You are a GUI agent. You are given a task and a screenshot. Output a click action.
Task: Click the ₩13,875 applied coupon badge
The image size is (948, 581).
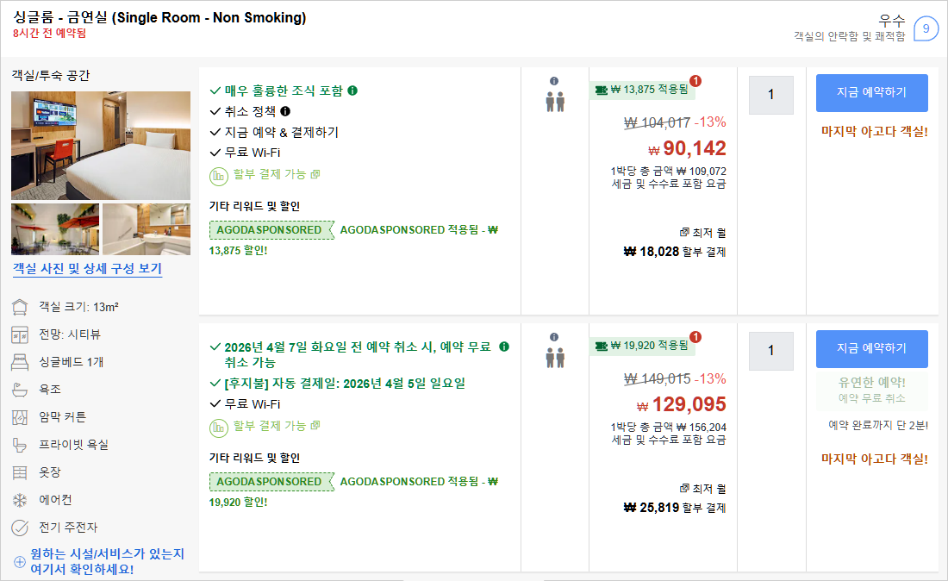tap(642, 90)
